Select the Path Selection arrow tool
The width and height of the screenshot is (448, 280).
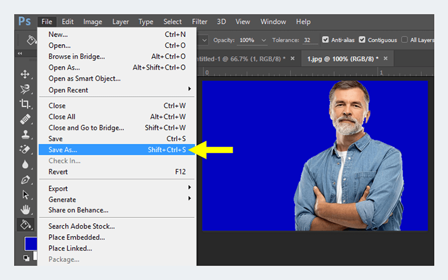click(25, 194)
